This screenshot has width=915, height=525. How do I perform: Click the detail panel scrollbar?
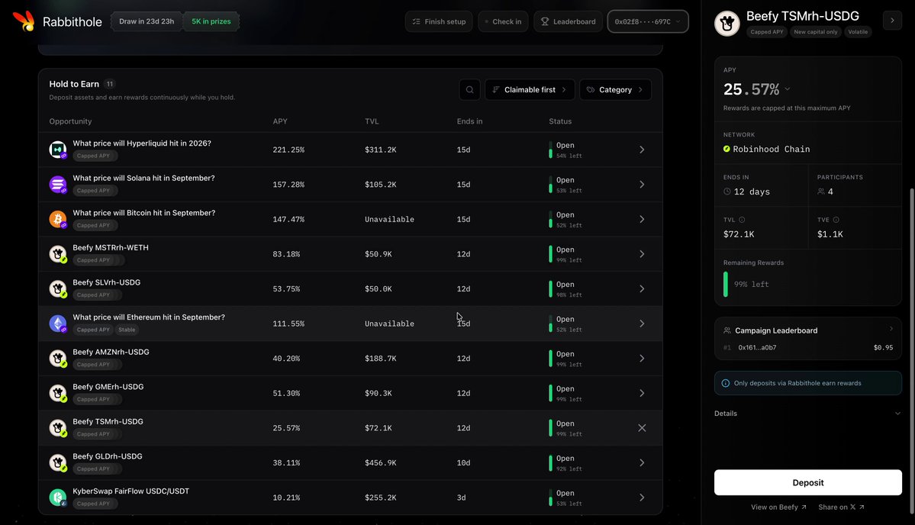912,350
